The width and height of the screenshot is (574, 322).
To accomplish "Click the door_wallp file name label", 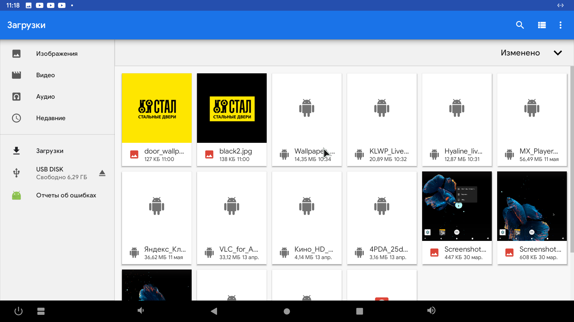I will [x=164, y=151].
